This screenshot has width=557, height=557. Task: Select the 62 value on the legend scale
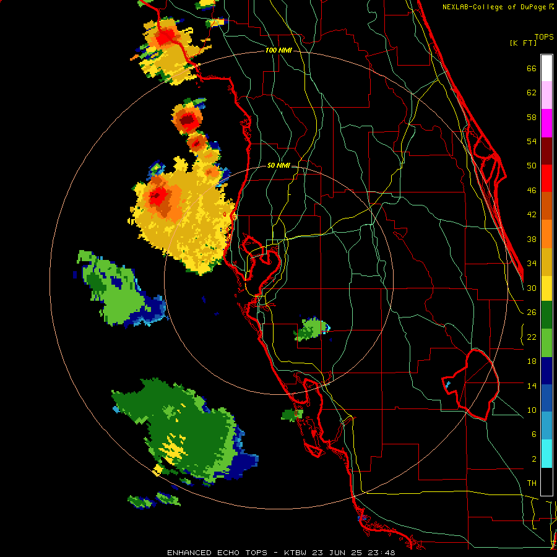(532, 93)
